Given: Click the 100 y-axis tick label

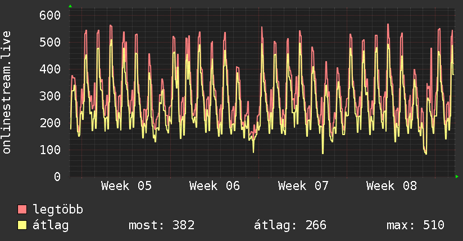Looking at the screenshot, I should (x=50, y=150).
